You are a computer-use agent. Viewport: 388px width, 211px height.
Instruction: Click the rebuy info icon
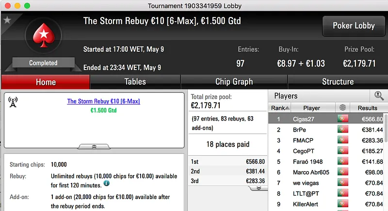coord(106,183)
